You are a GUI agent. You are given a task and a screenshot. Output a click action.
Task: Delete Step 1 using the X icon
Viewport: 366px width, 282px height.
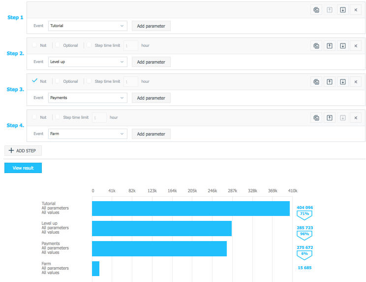pos(356,10)
